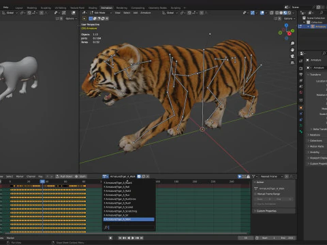Select the Tiger_A_Sit action
The width and height of the screenshot is (327, 245).
pyautogui.click(x=129, y=215)
